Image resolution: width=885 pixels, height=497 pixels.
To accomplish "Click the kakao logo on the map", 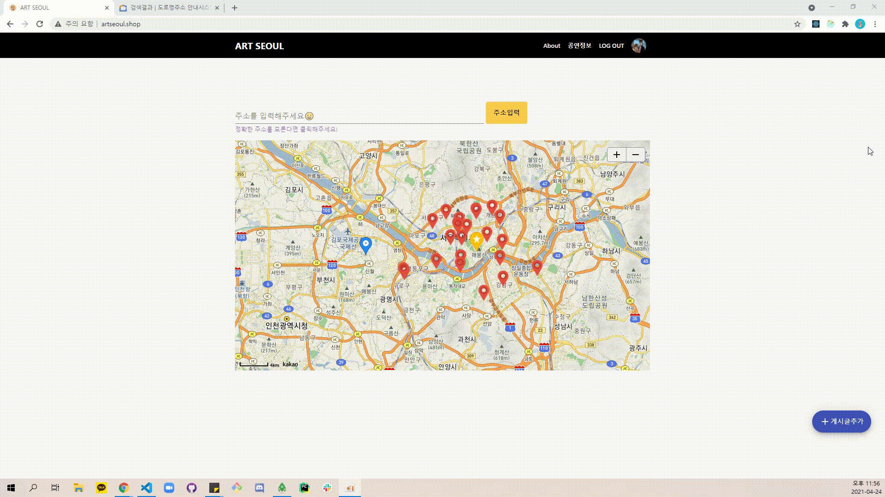I will (x=290, y=364).
